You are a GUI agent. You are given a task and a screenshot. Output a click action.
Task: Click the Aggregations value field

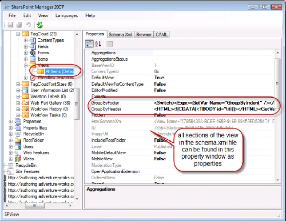pyautogui.click(x=213, y=53)
